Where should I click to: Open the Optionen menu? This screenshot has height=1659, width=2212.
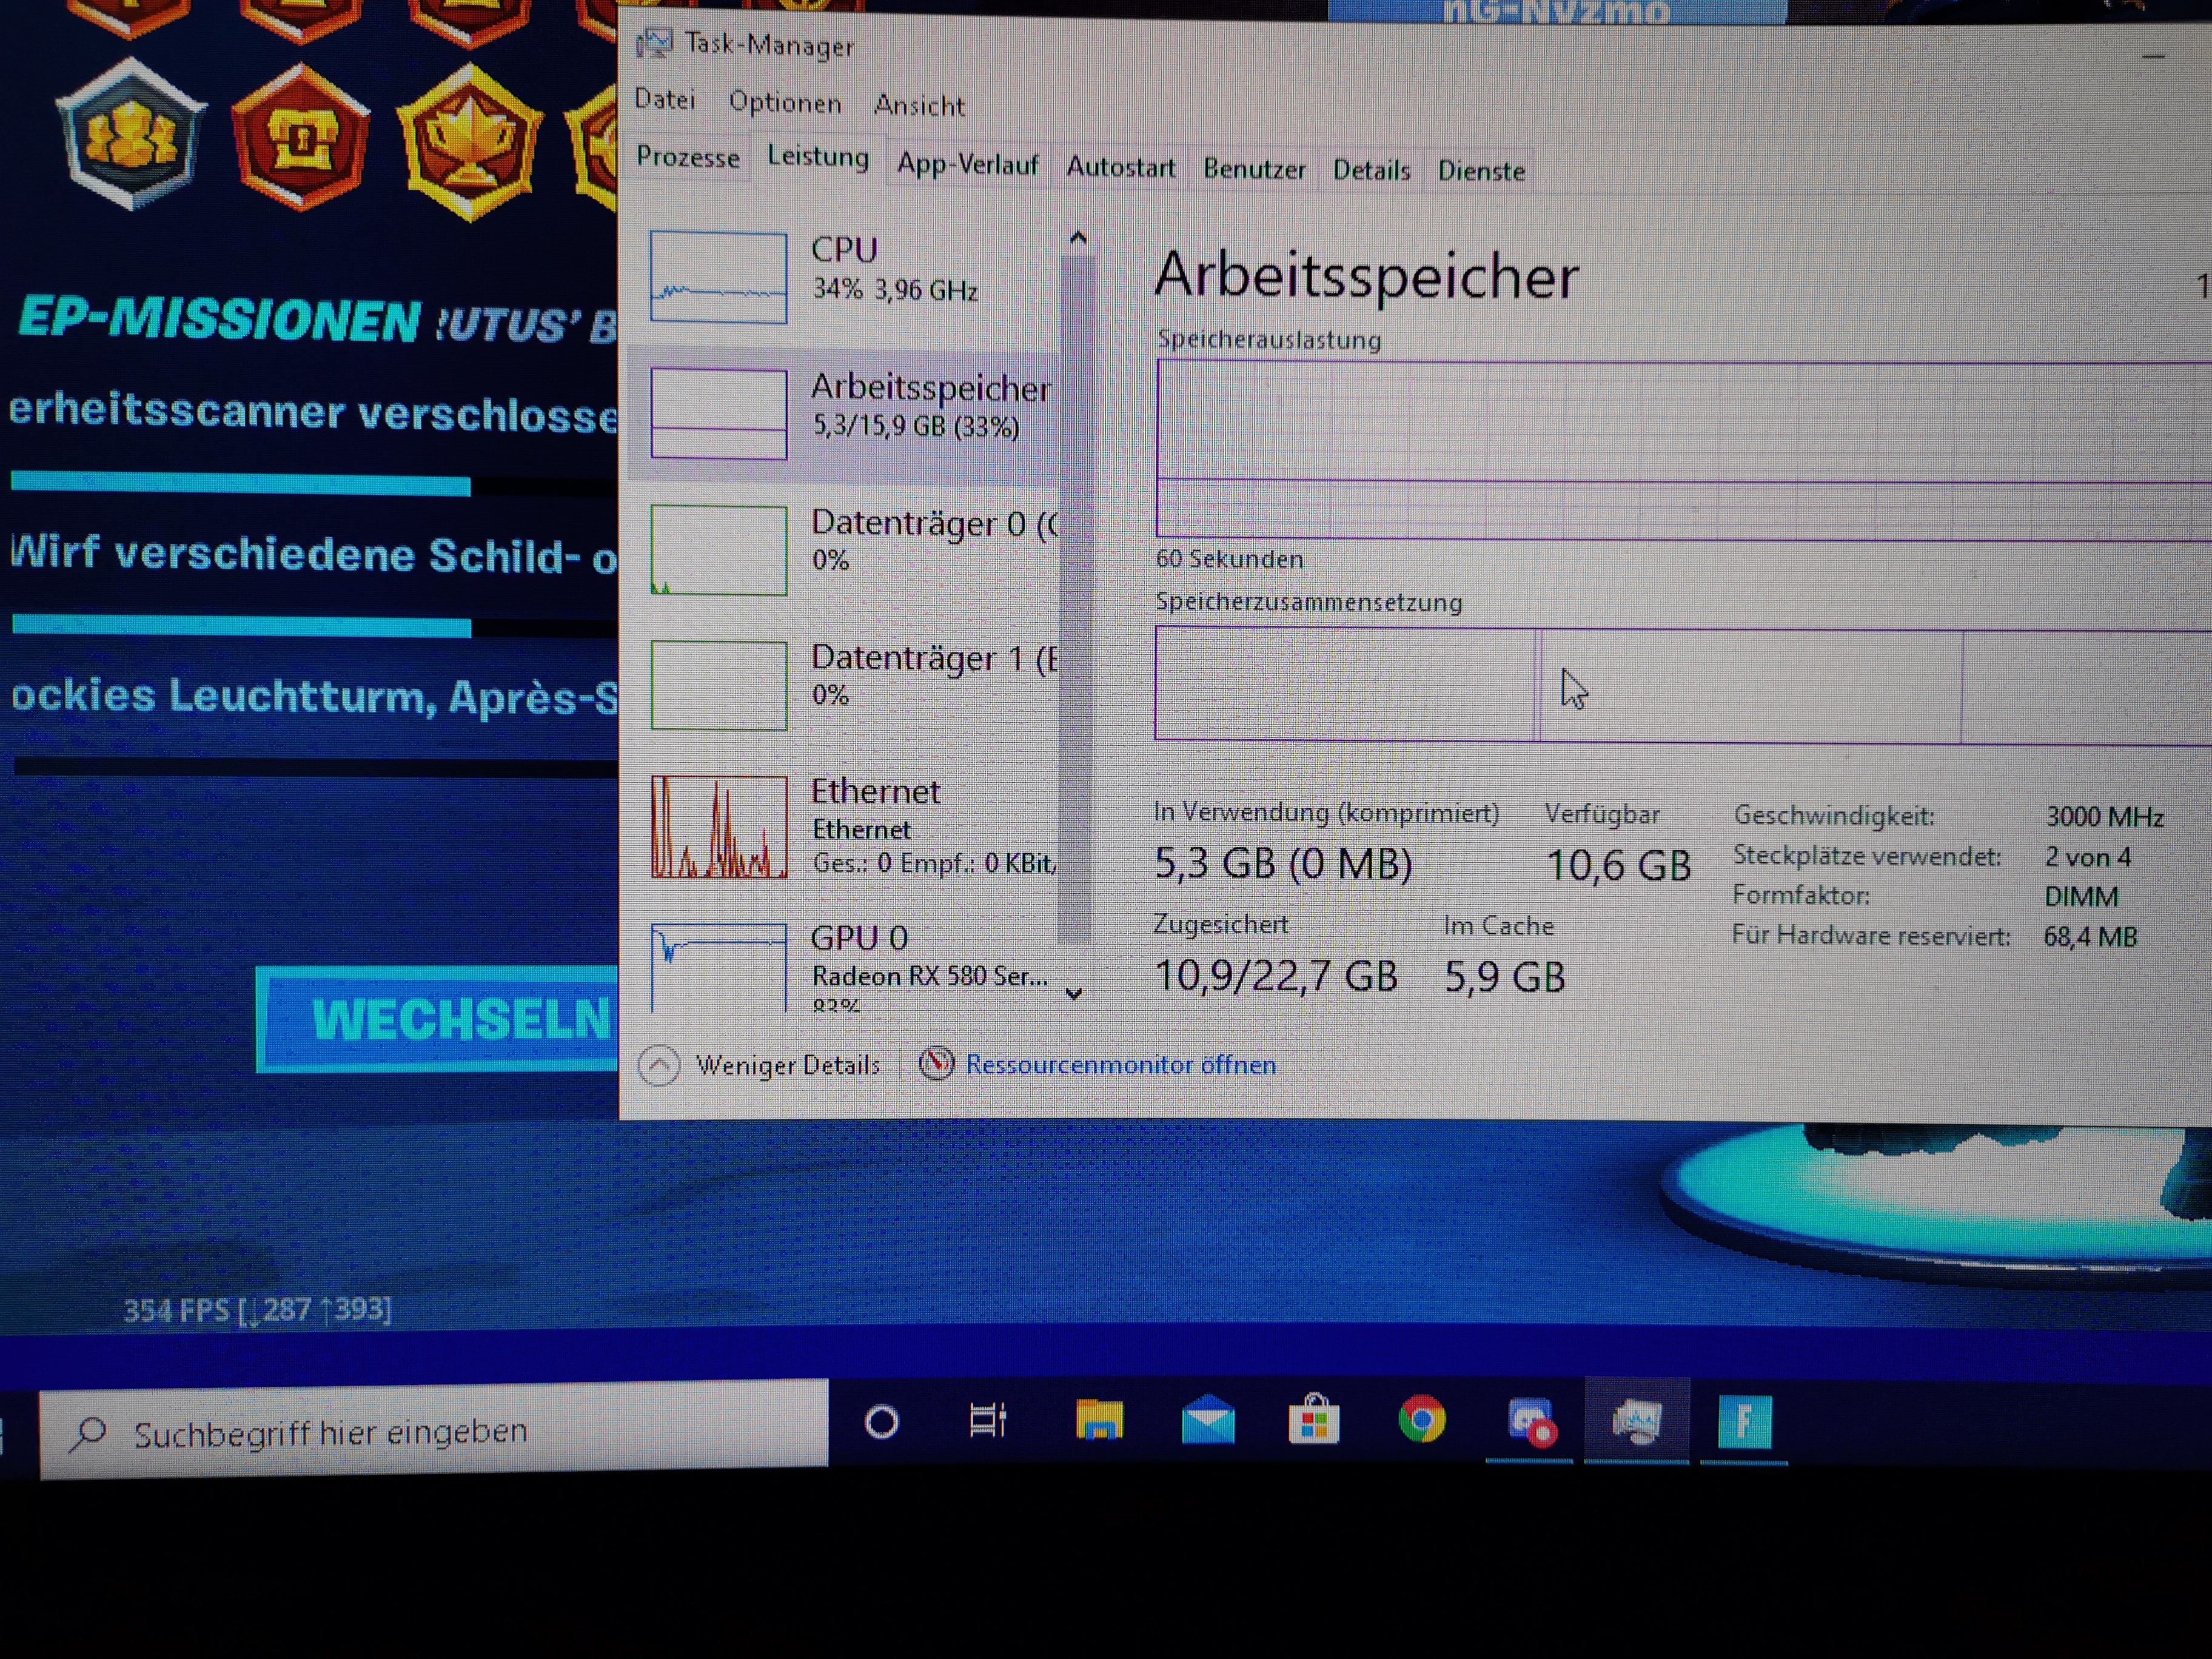785,103
